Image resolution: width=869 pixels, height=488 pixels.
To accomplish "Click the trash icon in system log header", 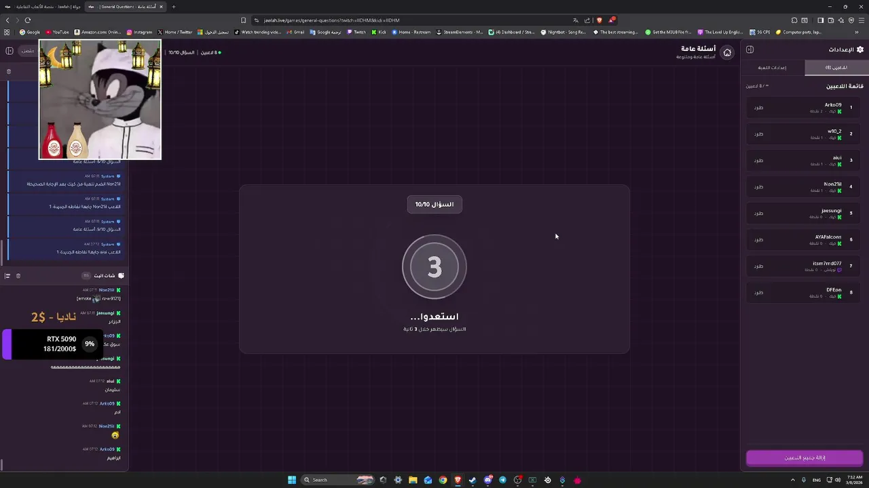I will pos(9,71).
